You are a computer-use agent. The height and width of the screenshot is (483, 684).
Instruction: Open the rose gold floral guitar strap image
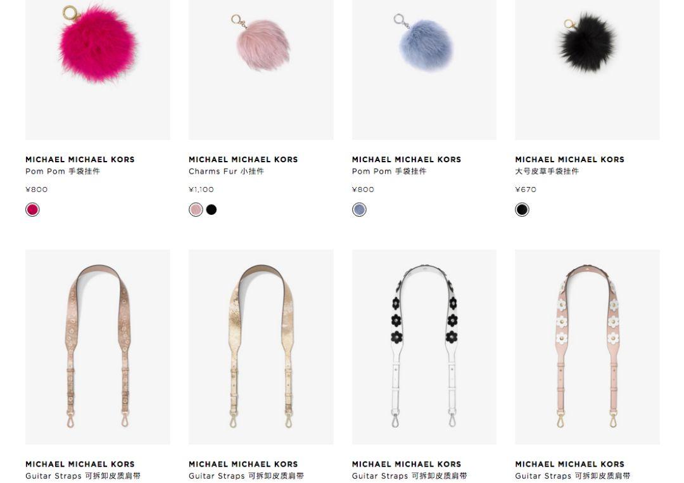point(98,347)
